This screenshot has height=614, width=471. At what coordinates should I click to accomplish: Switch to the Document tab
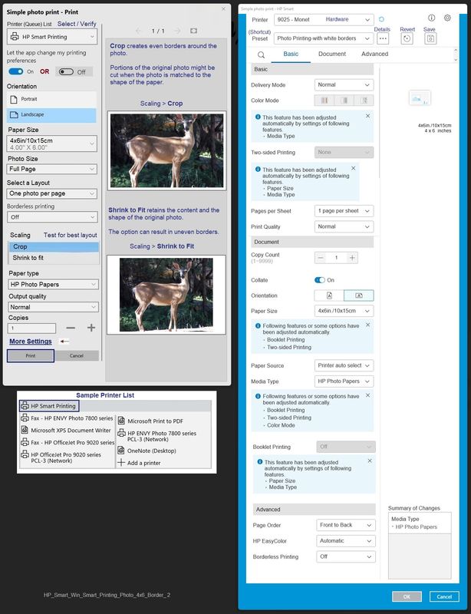coord(332,54)
